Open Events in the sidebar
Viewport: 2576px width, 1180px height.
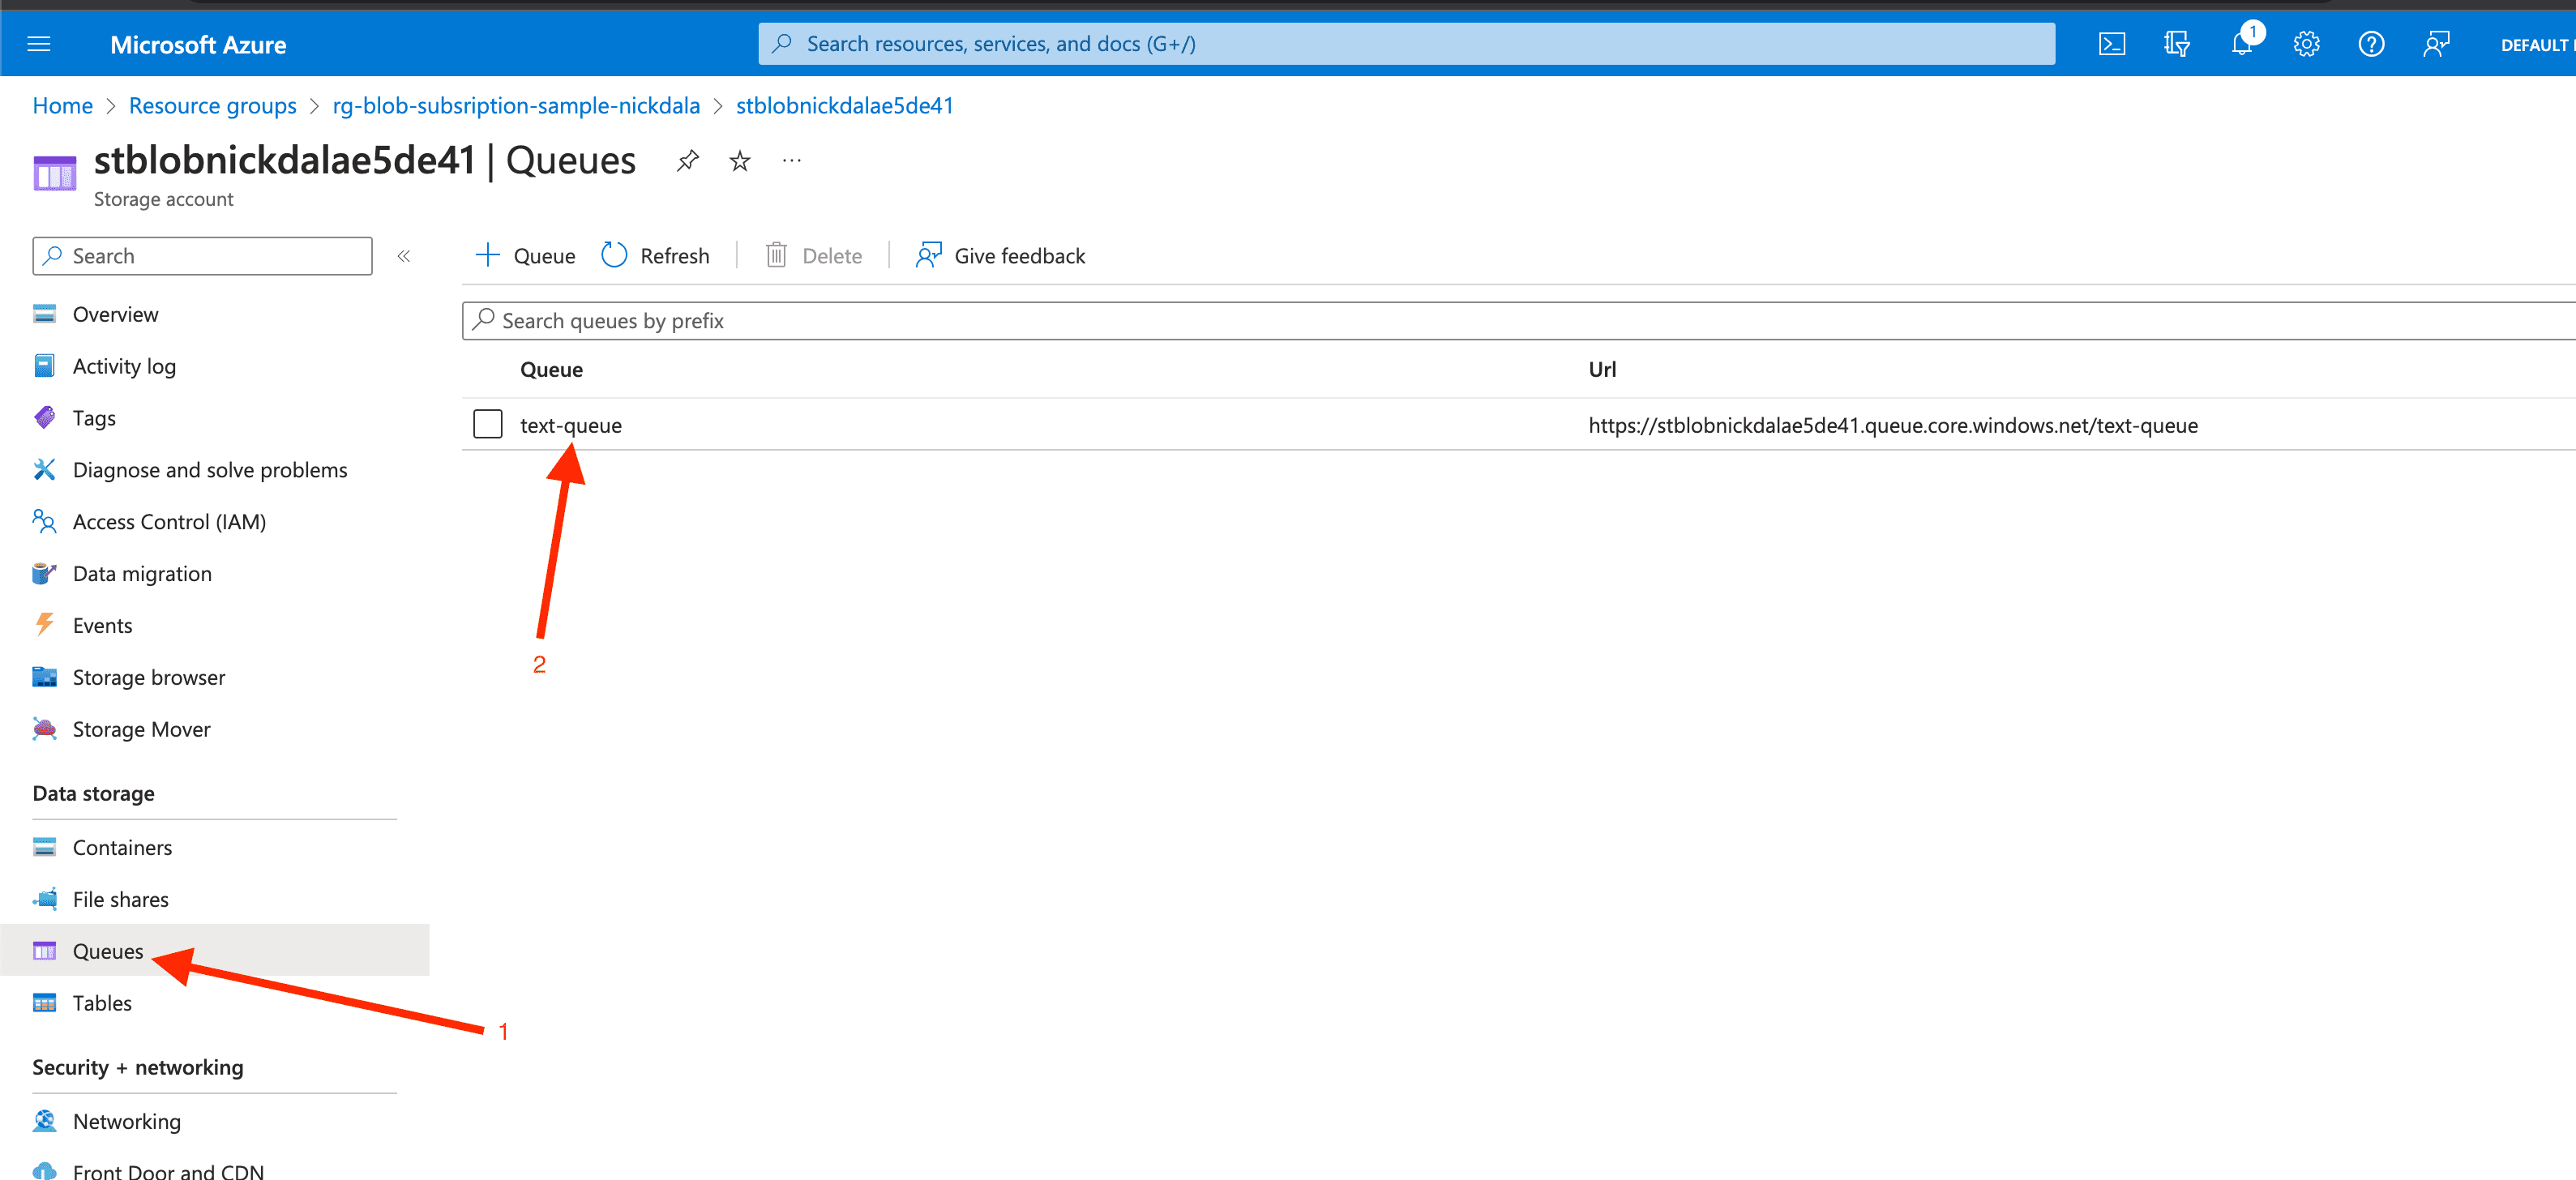point(102,626)
